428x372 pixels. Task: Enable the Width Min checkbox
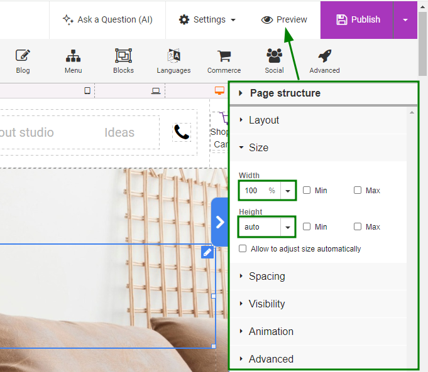(307, 190)
